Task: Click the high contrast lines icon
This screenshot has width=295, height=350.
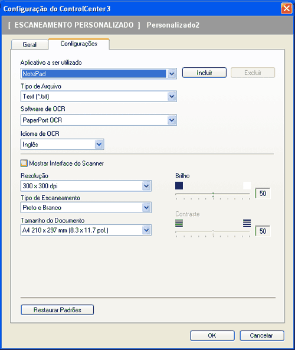Action: (x=247, y=223)
